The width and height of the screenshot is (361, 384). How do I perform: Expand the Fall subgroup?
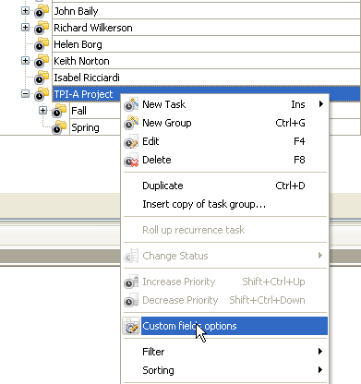tap(42, 111)
